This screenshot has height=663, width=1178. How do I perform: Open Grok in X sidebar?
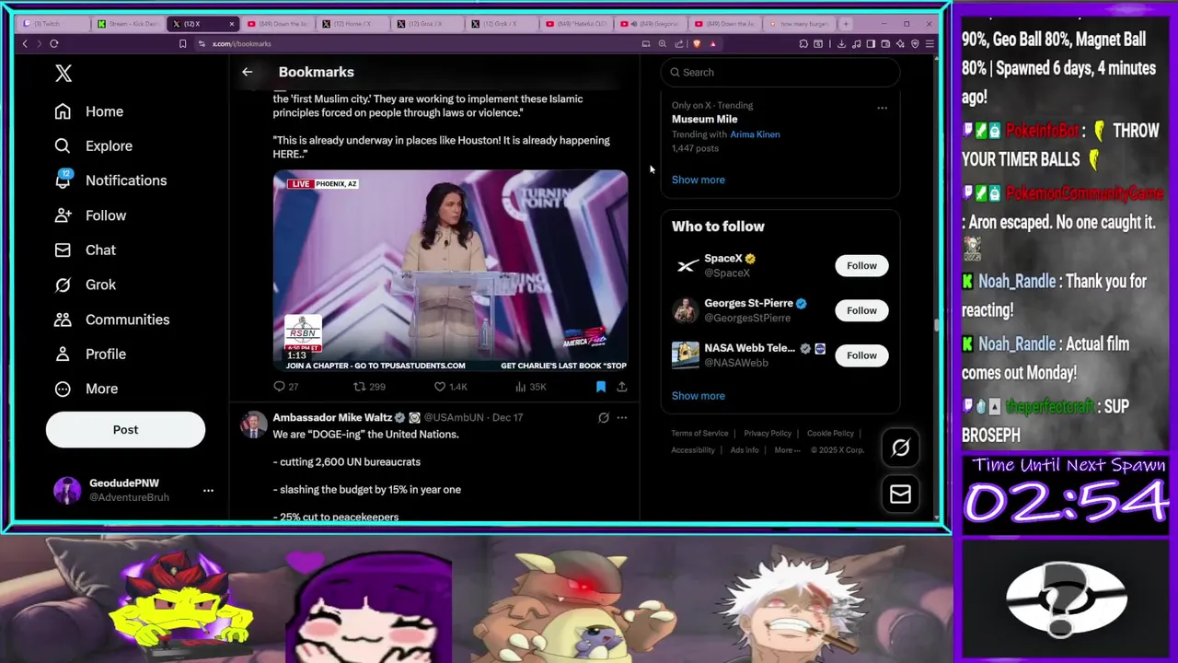tap(85, 285)
